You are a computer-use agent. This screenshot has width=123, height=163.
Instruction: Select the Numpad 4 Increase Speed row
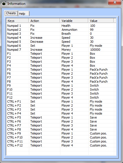click(x=61, y=38)
